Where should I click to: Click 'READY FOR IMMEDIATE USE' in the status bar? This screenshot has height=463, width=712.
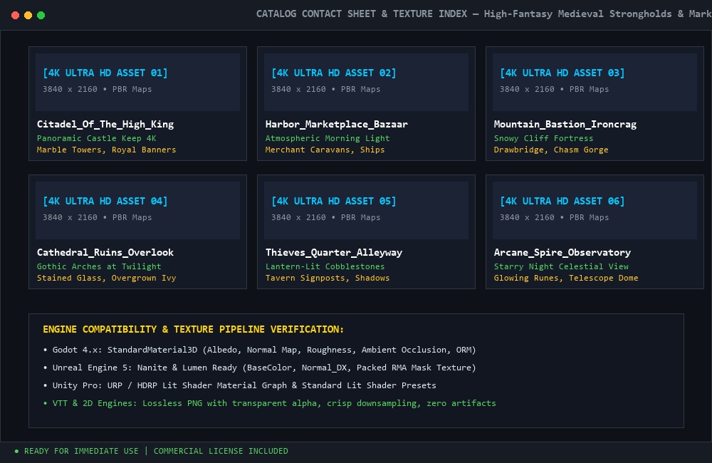(x=81, y=451)
